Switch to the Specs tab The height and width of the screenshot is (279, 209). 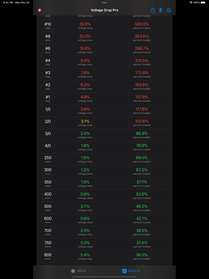coord(78,271)
